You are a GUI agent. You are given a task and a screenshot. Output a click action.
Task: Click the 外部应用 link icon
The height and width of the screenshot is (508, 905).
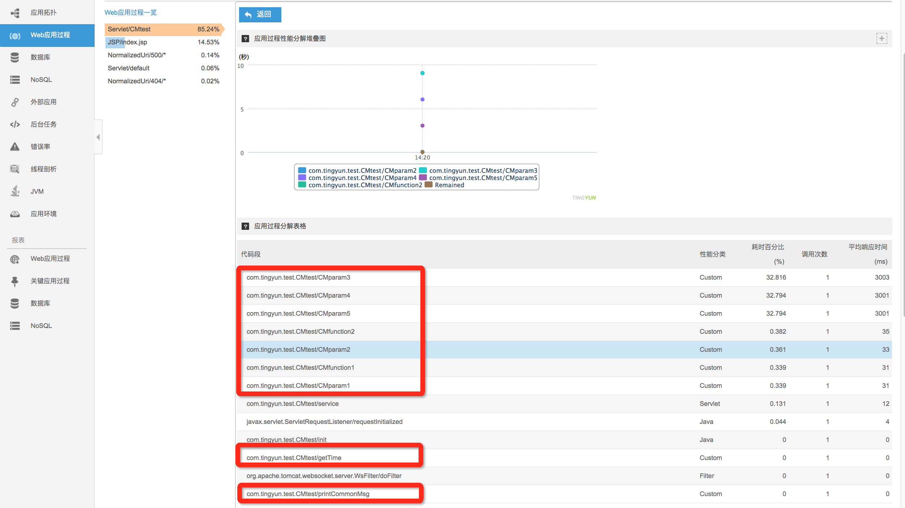tap(15, 102)
